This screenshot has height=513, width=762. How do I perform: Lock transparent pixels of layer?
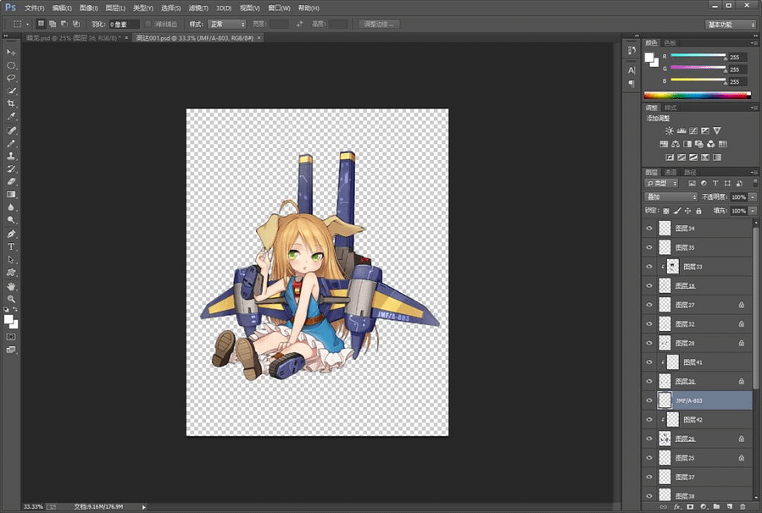(x=666, y=211)
